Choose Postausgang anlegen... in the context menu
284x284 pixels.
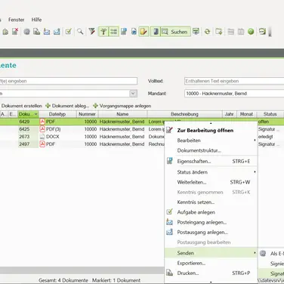(x=211, y=233)
